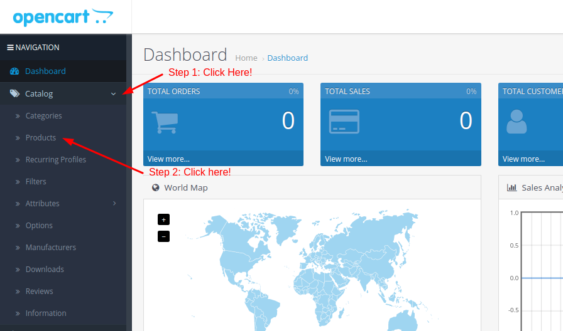Click the 0% label in Total Sales
Image resolution: width=563 pixels, height=331 pixels.
(471, 92)
